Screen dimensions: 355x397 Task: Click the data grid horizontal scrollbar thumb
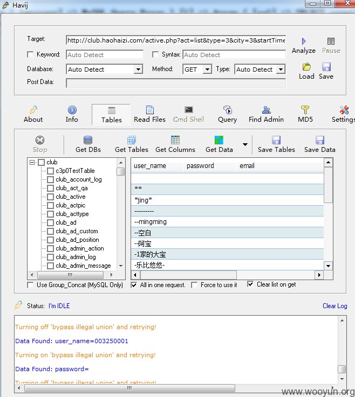(188, 275)
